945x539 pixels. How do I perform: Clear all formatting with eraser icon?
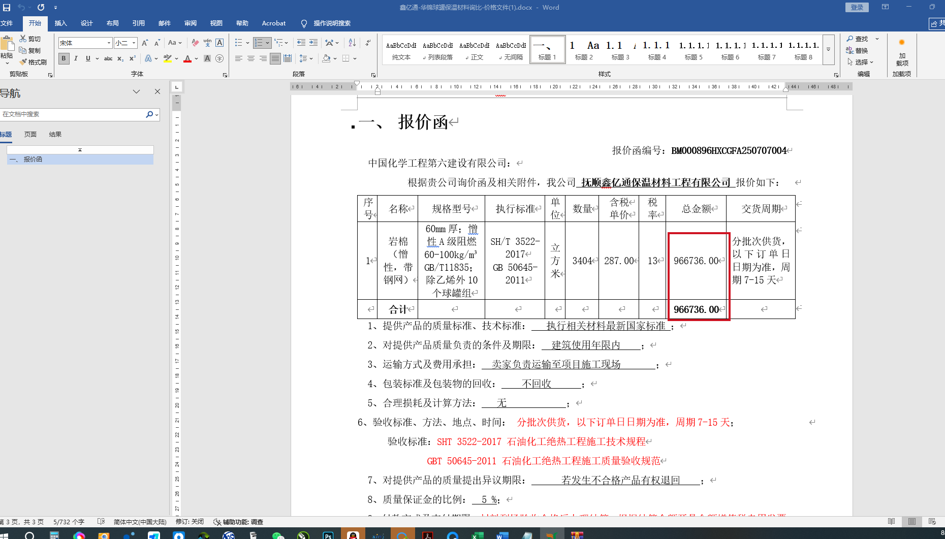pos(195,43)
